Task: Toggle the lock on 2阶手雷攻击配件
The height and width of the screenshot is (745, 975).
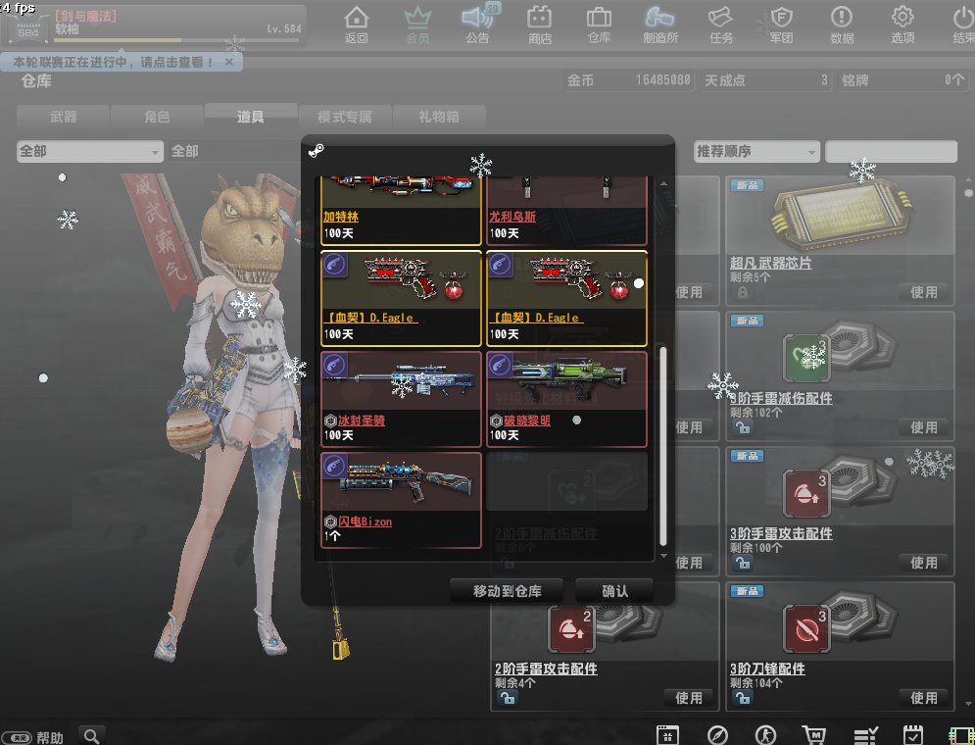Action: click(x=507, y=698)
